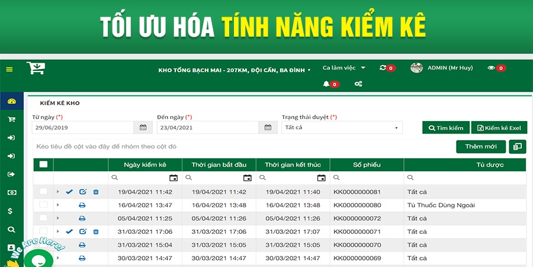This screenshot has width=533, height=267.
Task: Sort by Thời gian kết thúc column header
Action: tap(293, 165)
